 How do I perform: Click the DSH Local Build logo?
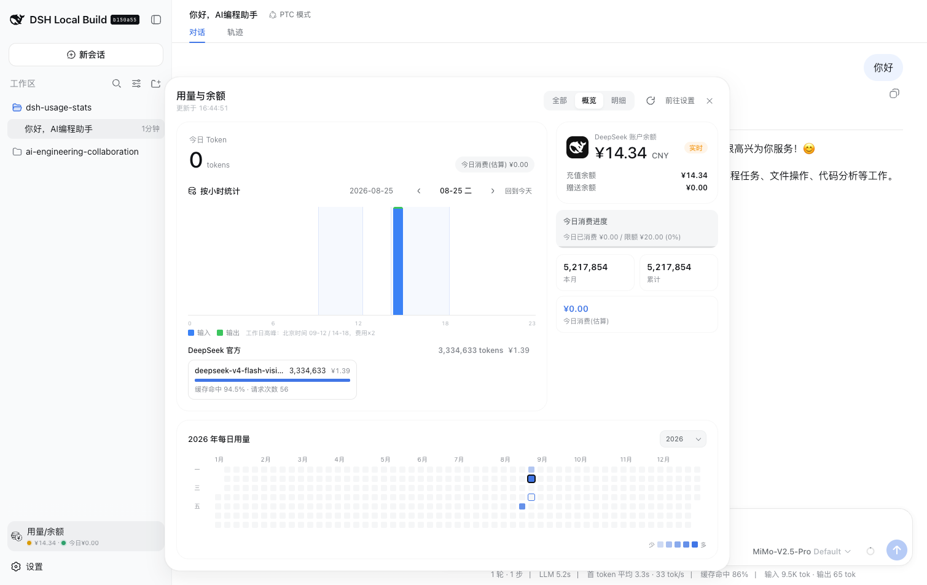tap(17, 20)
